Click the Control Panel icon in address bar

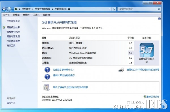click(16, 9)
